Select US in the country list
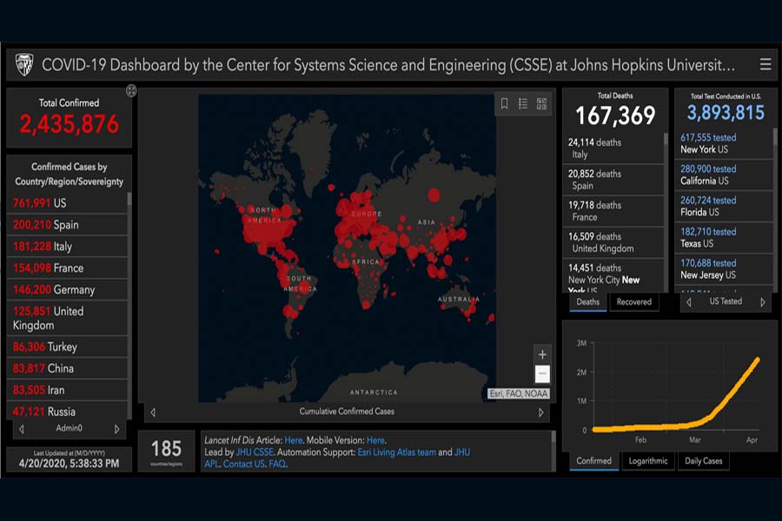782x521 pixels. click(x=67, y=203)
